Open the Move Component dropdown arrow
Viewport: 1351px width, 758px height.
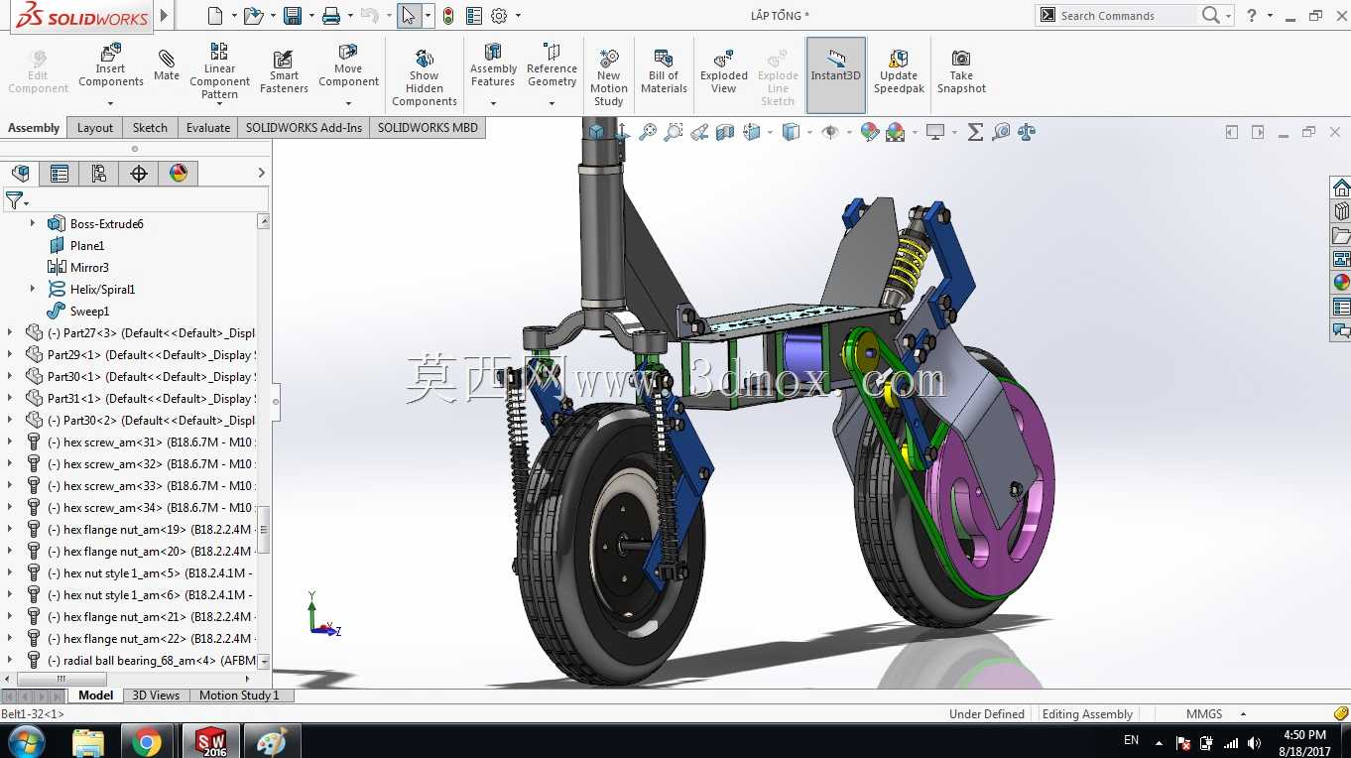(x=348, y=103)
